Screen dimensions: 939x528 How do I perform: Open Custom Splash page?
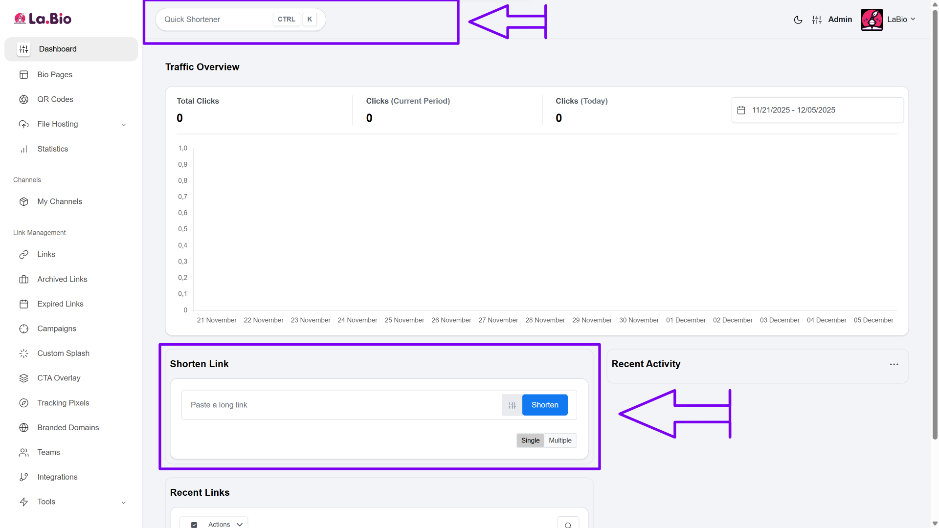[x=63, y=353]
